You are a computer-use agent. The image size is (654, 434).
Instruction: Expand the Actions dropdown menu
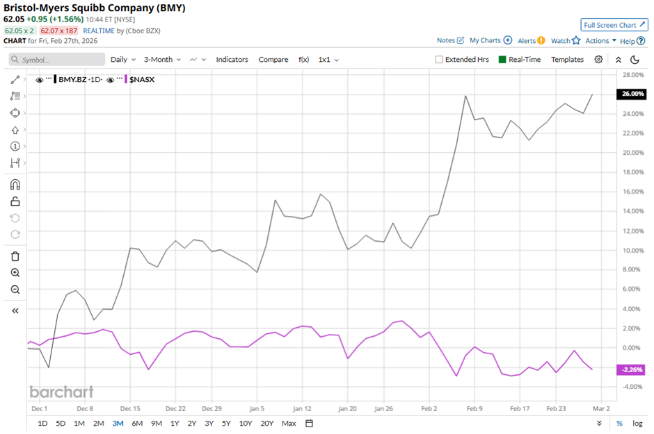tap(600, 41)
